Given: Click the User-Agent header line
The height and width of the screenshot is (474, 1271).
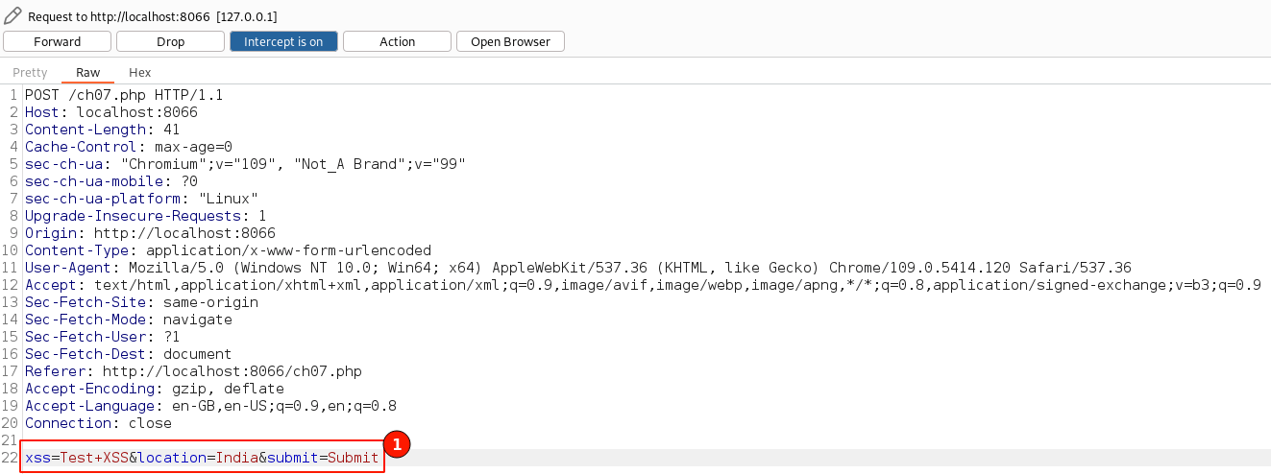Looking at the screenshot, I should [576, 268].
